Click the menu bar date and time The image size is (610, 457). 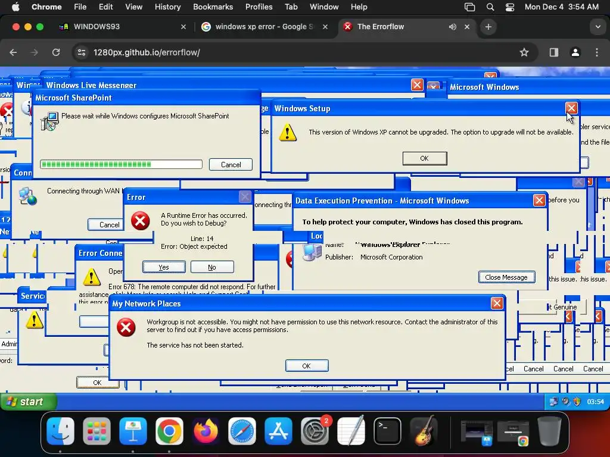[561, 7]
